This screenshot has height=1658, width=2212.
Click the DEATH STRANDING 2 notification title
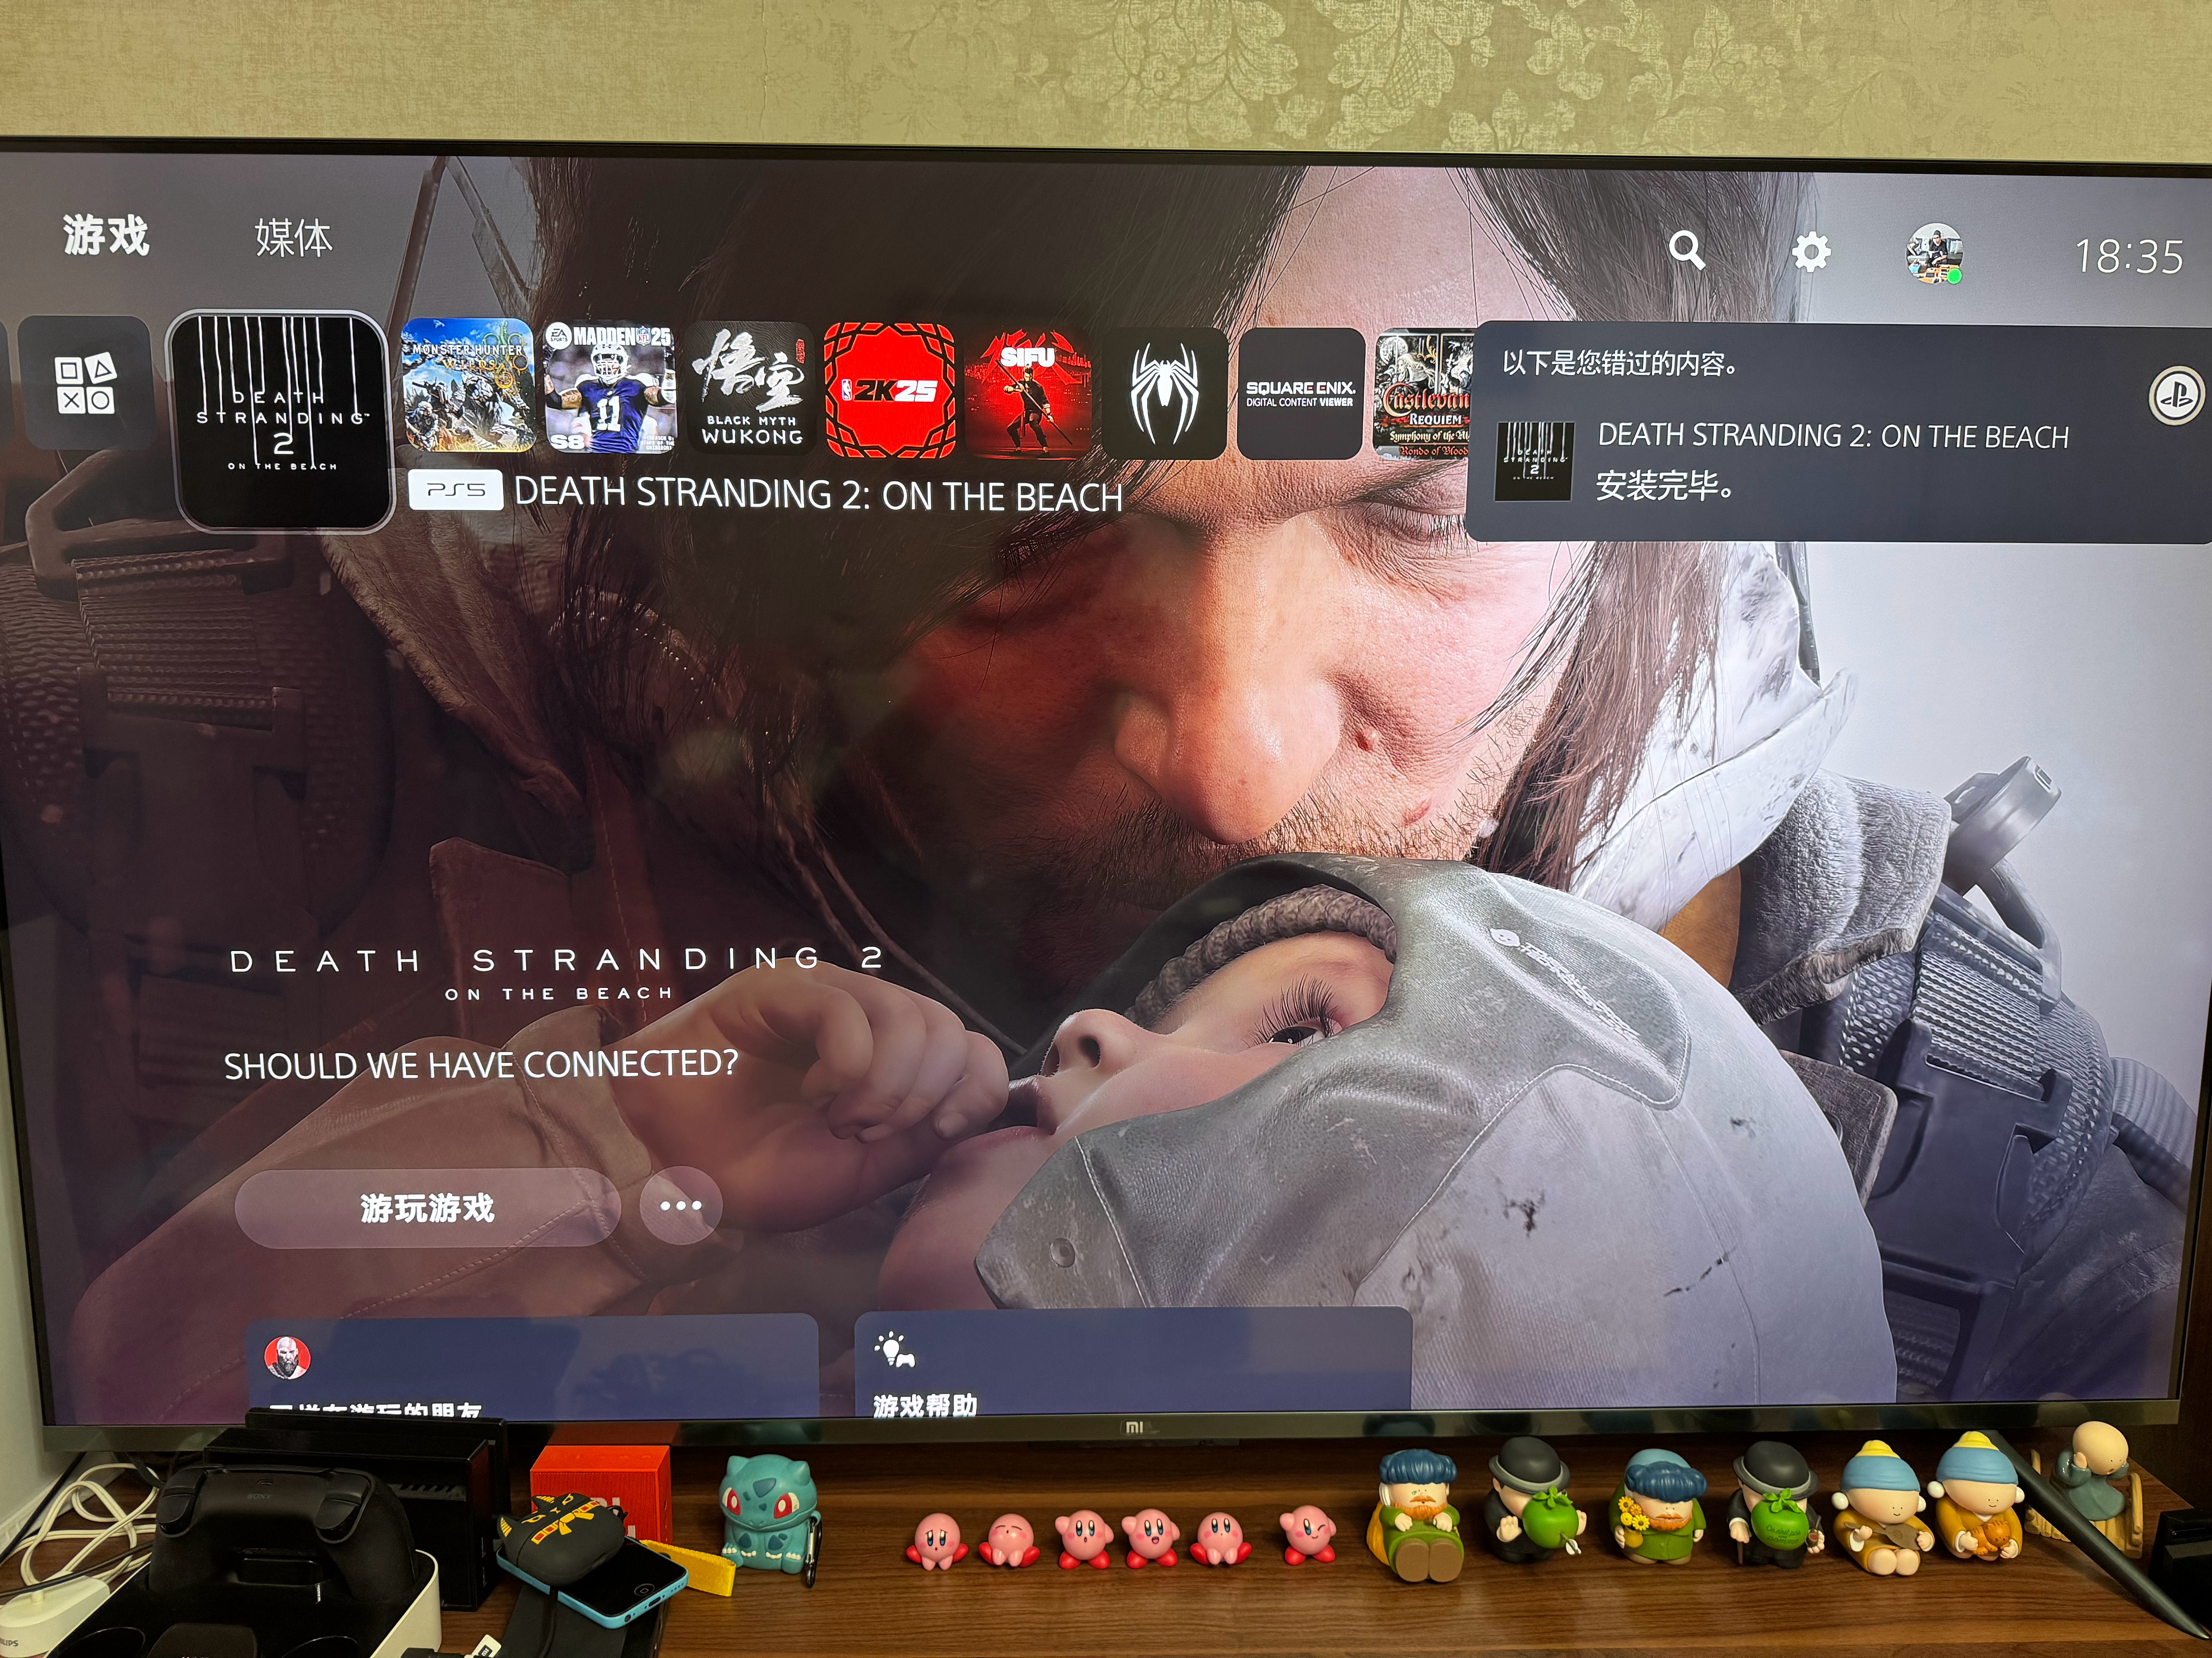[1833, 436]
